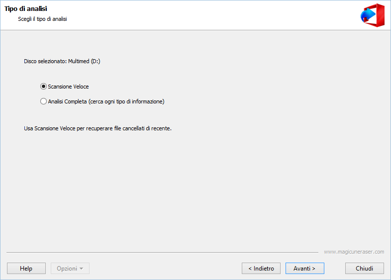Click the arrow beside Opzioni
Image resolution: width=391 pixels, height=280 pixels.
click(x=82, y=269)
